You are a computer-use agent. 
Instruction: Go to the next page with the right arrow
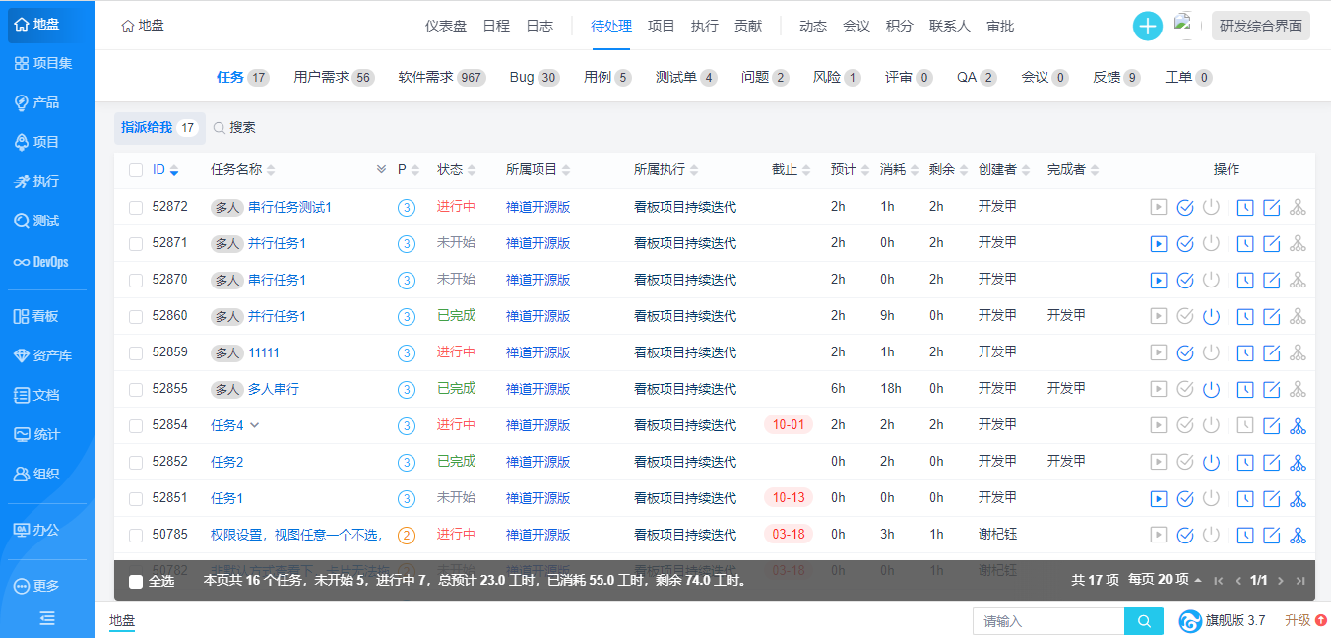pyautogui.click(x=1281, y=581)
